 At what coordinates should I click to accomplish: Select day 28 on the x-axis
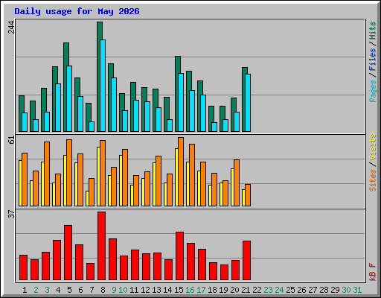324,290
